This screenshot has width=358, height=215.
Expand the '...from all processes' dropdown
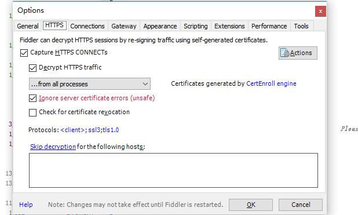[89, 84]
